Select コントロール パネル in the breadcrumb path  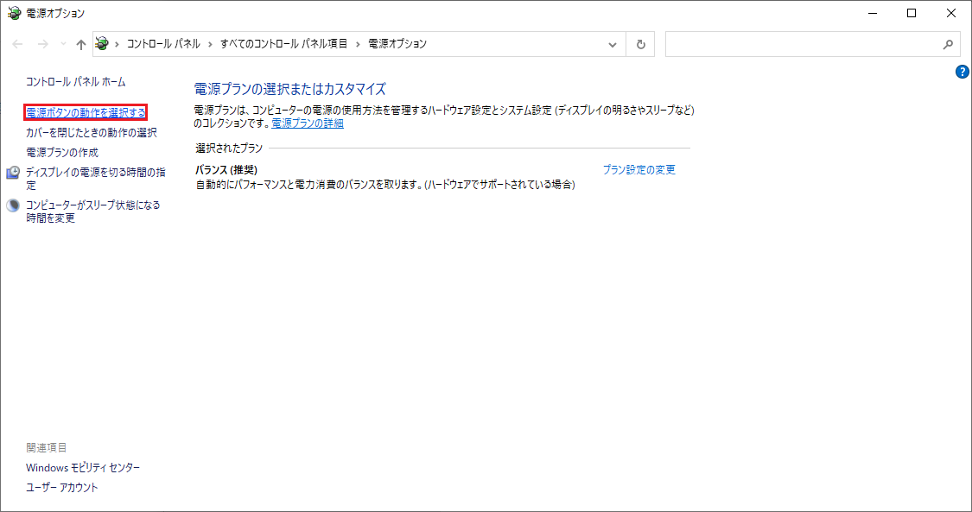coord(163,43)
